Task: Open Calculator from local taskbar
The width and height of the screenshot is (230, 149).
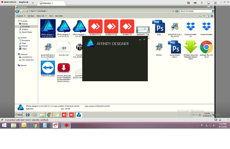Action: pyautogui.click(x=45, y=125)
